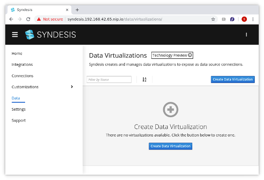The width and height of the screenshot is (264, 180).
Task: Click the blue extension icon in toolbar
Action: tap(232, 19)
